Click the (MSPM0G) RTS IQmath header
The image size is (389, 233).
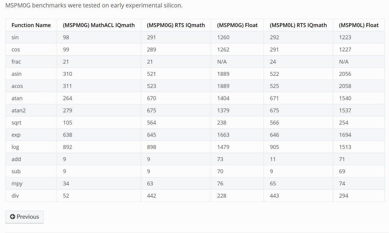176,25
